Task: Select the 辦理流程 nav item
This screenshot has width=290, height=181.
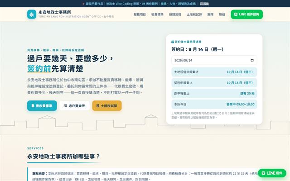Action: [x=175, y=14]
